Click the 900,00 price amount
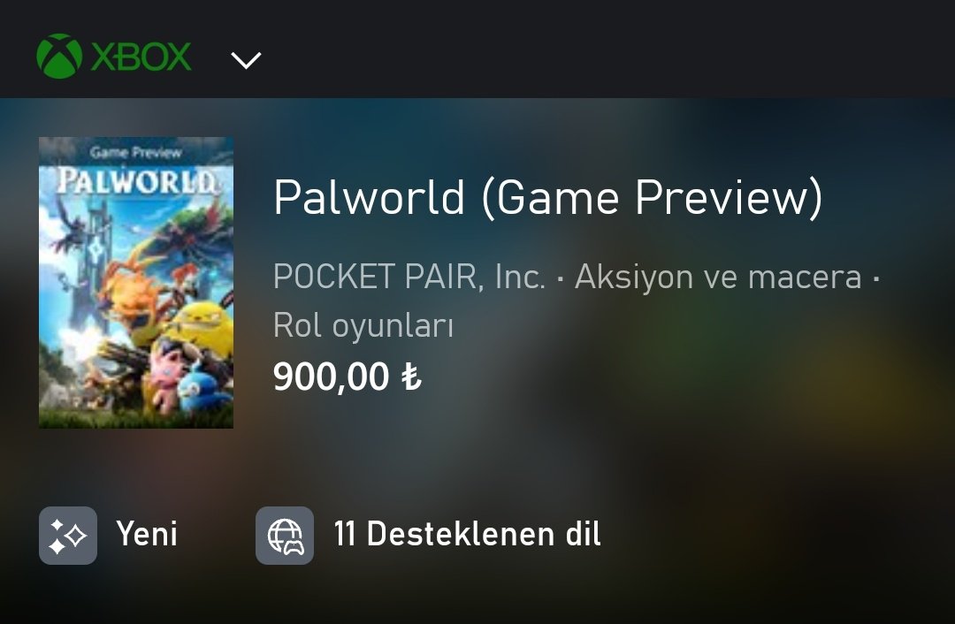The height and width of the screenshot is (624, 955). click(331, 377)
